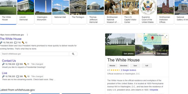Open the 2 Google reviews link
The image size is (188, 94).
(x=128, y=70)
